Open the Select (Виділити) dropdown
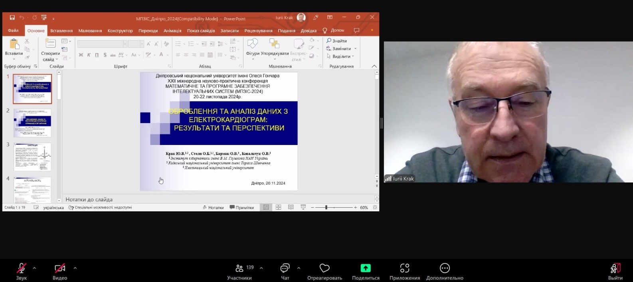This screenshot has height=282, width=633. 341,56
